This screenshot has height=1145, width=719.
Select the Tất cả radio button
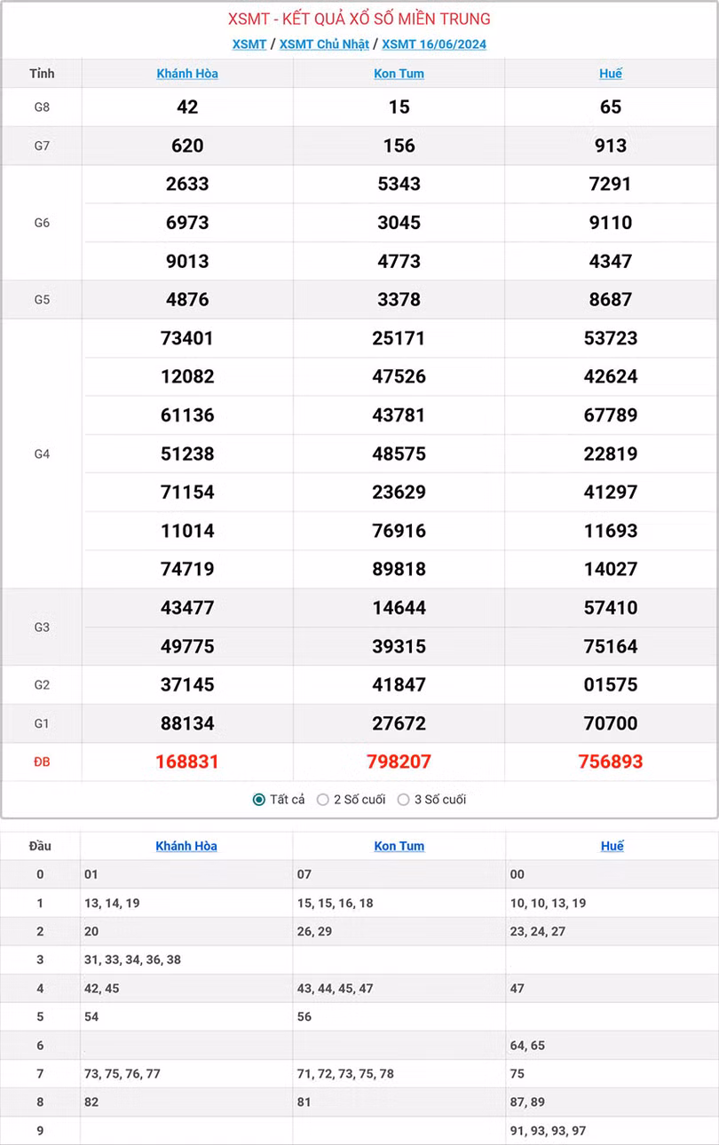[x=257, y=799]
